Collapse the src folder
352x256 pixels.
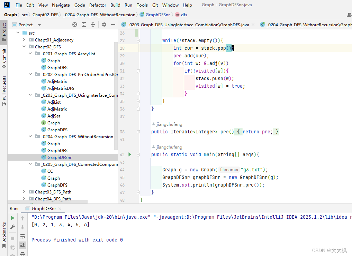(18, 33)
